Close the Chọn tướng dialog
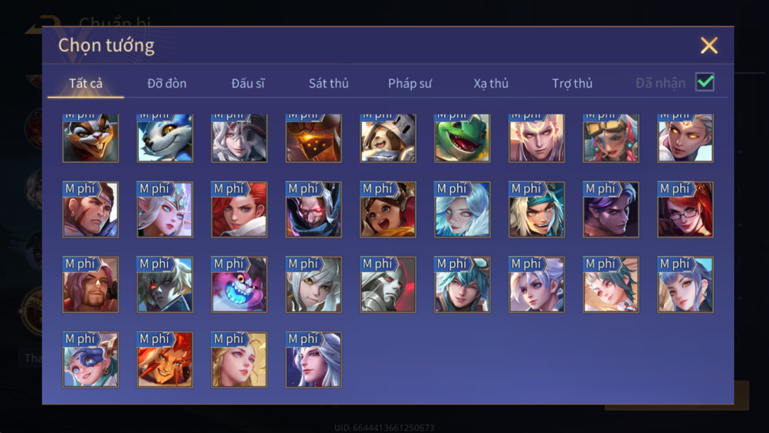Image resolution: width=769 pixels, height=433 pixels. pos(709,45)
